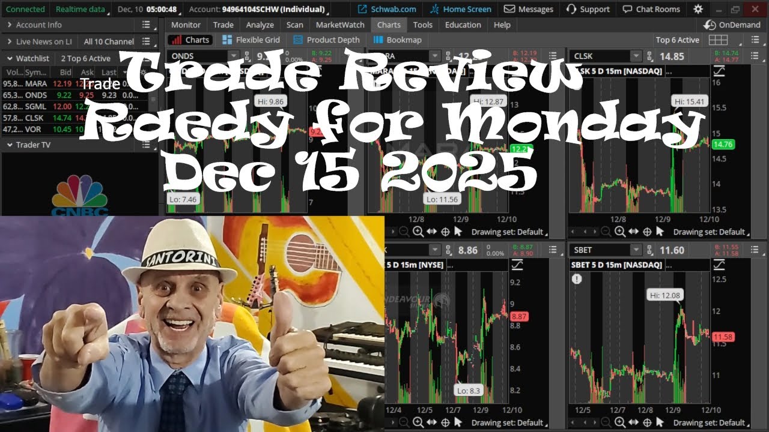The width and height of the screenshot is (769, 432).
Task: Click the pan icon on the CLSK chart
Action: point(633,232)
